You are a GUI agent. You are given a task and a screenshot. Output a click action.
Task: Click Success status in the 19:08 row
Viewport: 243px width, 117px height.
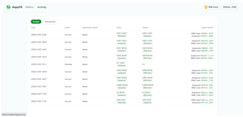click(x=68, y=35)
